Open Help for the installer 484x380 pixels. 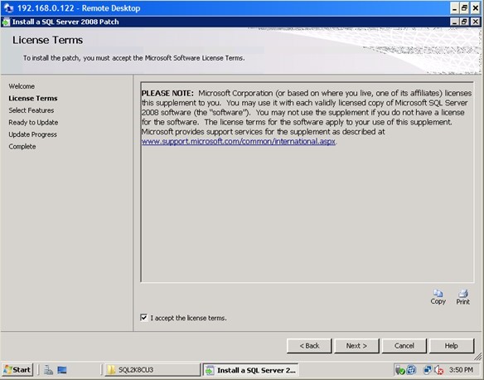coord(452,346)
